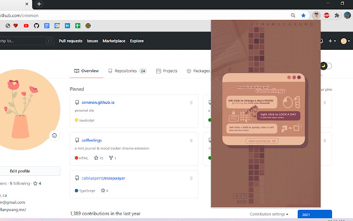Screen dimensions: 353x221
Task: Expand the Contribution settings dropdown
Action: coord(269,214)
